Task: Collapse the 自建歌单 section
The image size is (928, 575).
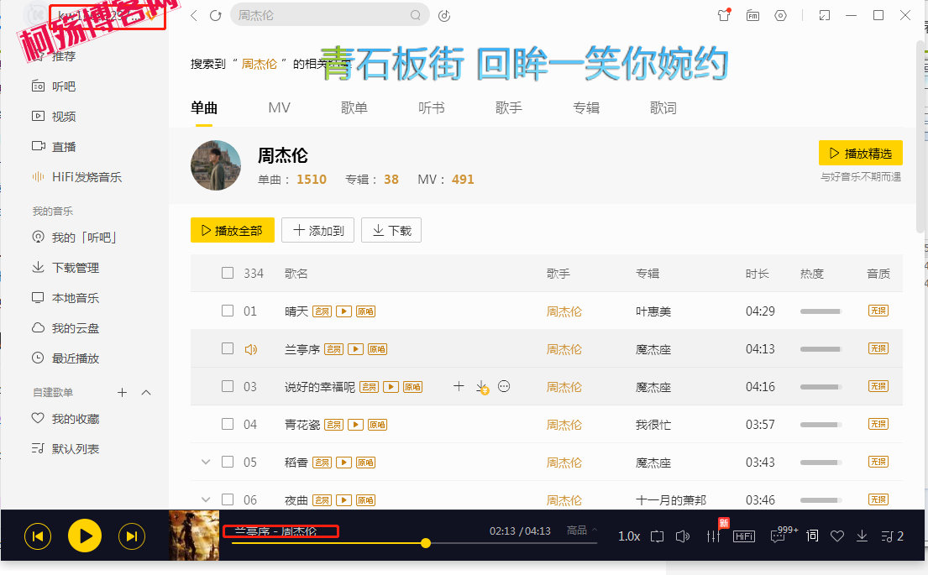Action: pos(146,392)
